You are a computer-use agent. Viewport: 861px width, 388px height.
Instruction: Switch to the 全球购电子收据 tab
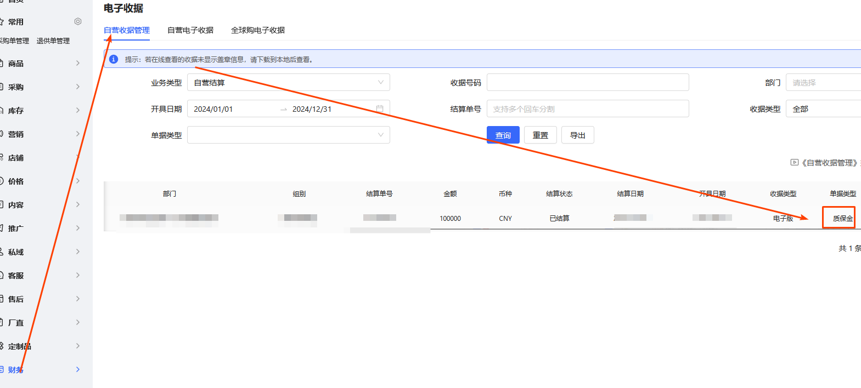(258, 30)
